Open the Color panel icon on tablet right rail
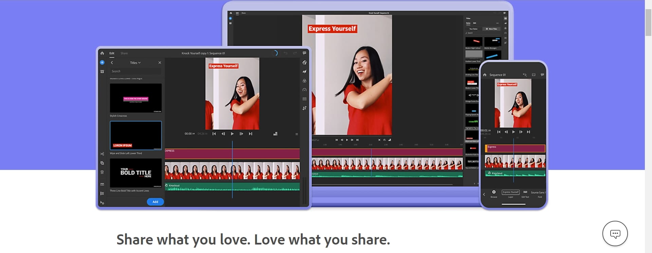 (x=304, y=81)
